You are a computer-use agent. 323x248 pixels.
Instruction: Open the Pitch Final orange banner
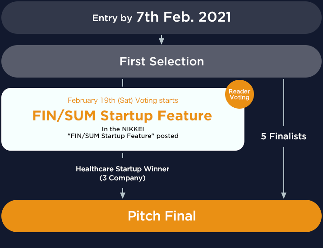click(x=161, y=216)
